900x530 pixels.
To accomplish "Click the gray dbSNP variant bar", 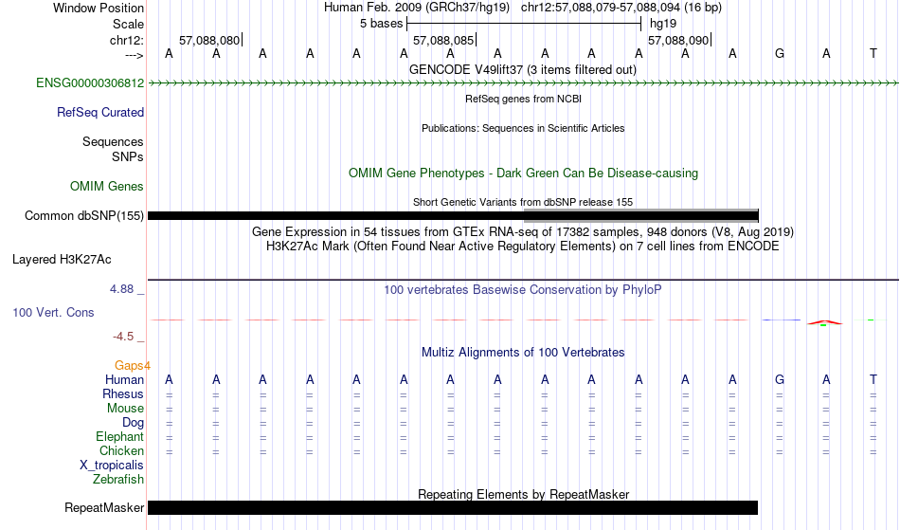I will [x=641, y=215].
